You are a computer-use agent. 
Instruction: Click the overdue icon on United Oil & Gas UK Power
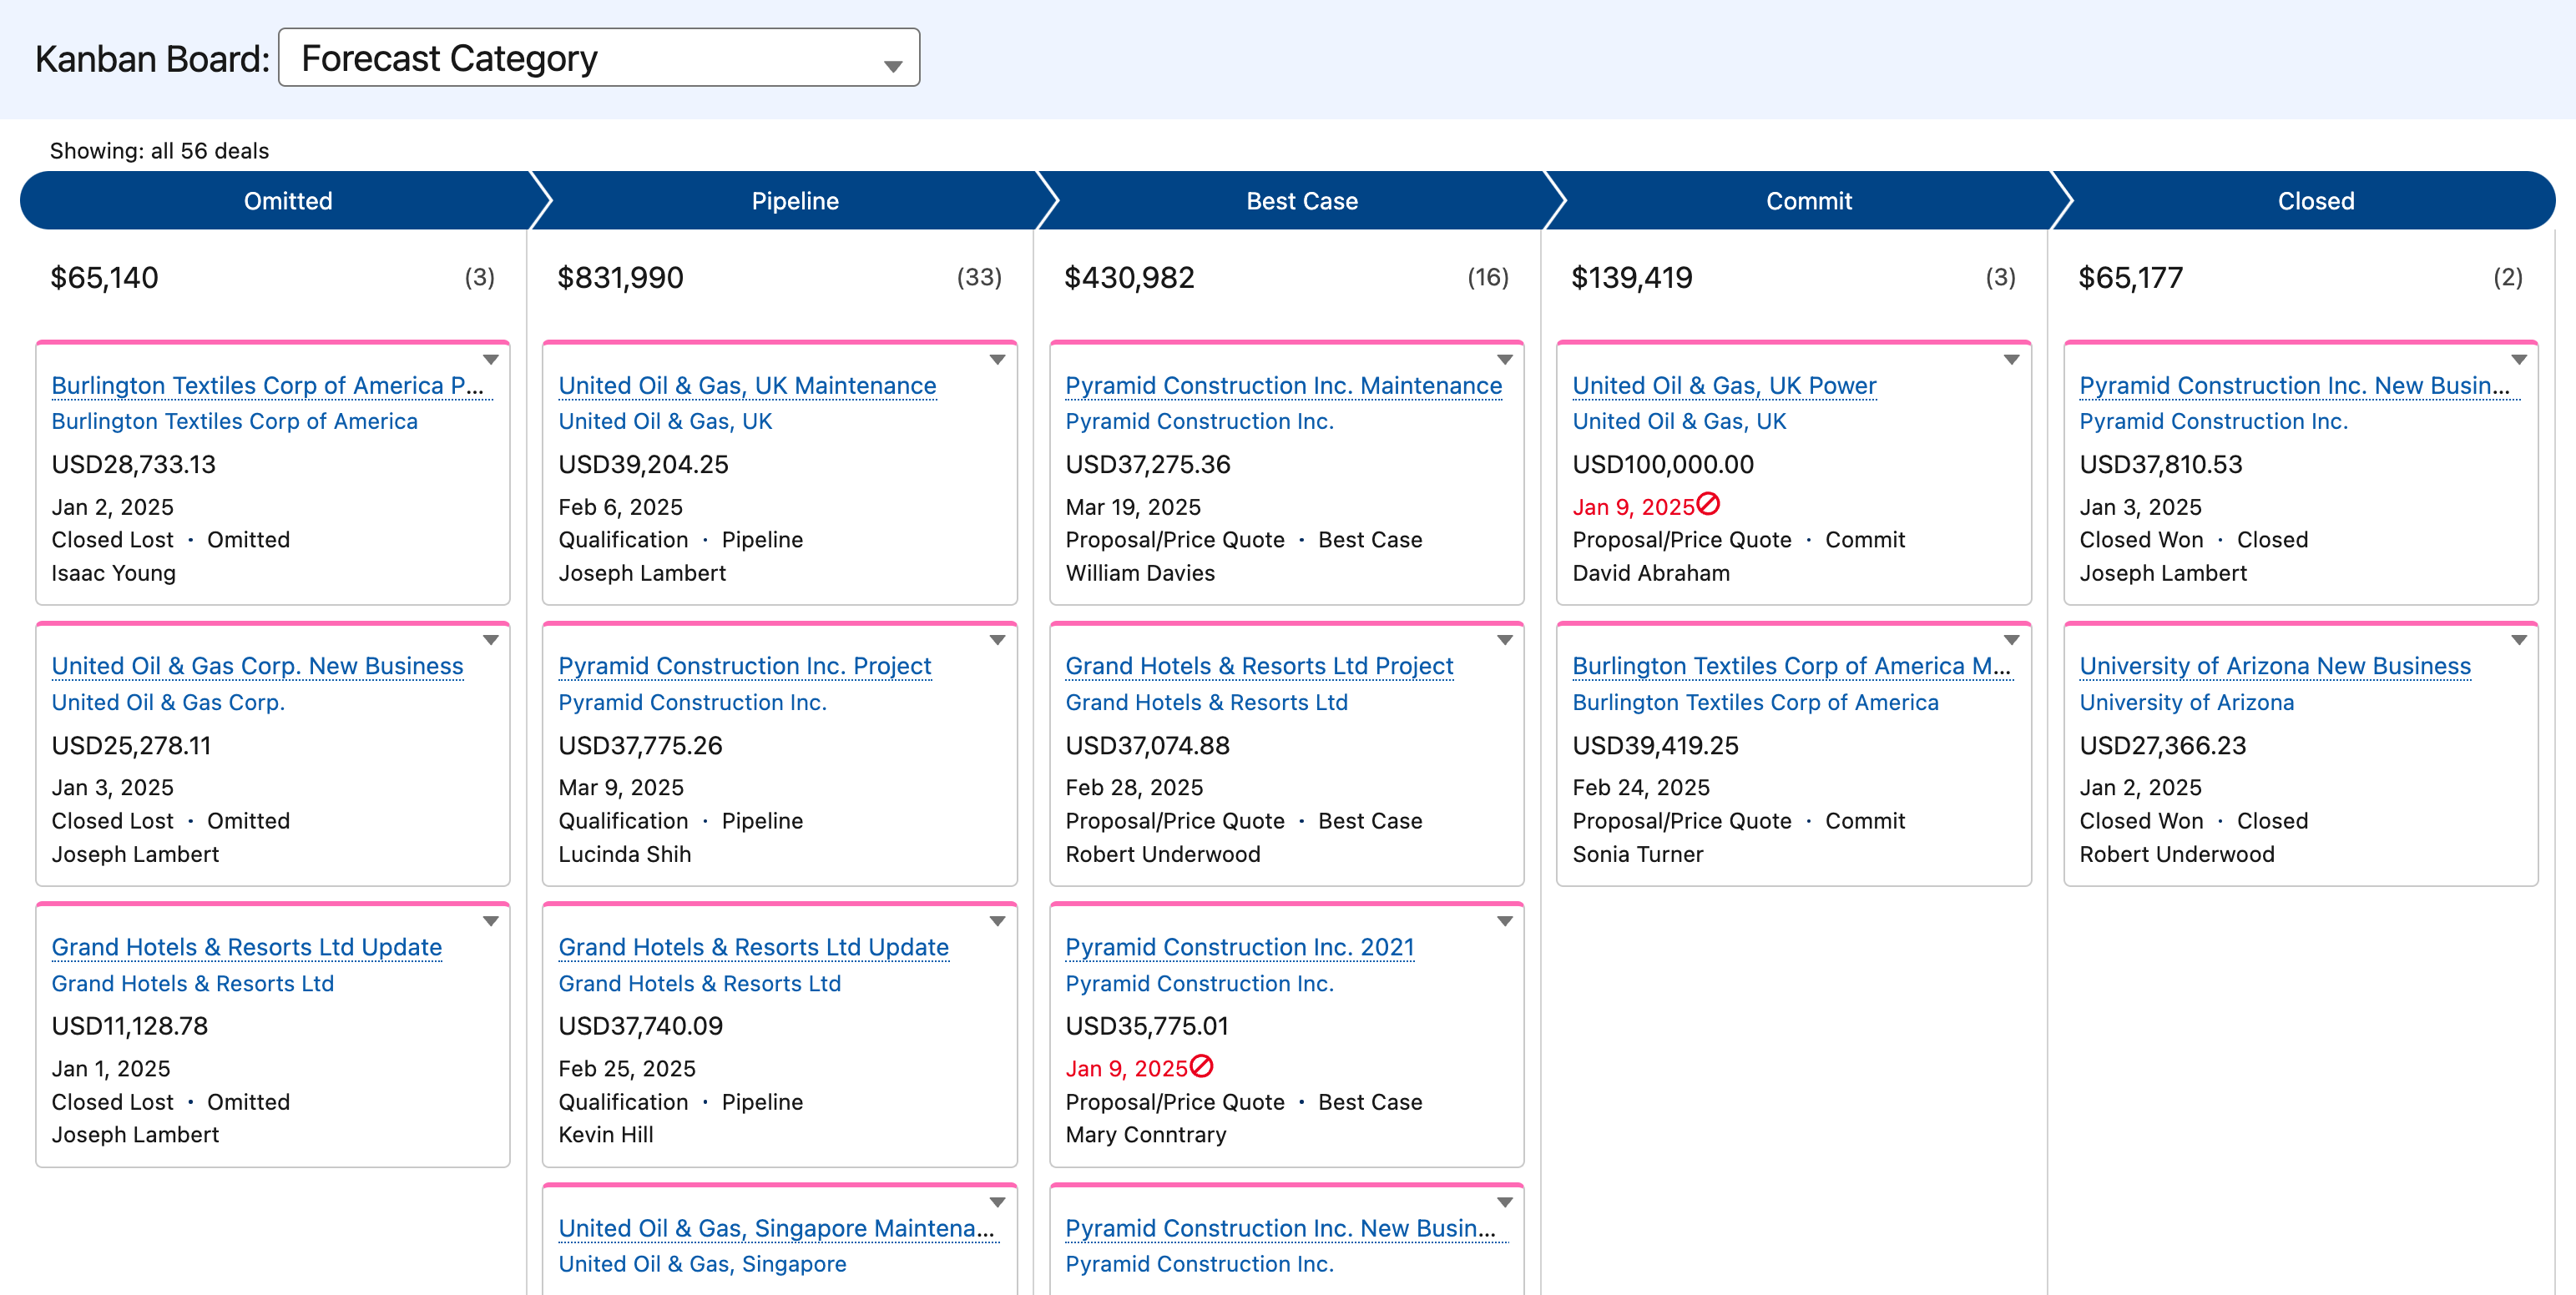[x=1707, y=506]
